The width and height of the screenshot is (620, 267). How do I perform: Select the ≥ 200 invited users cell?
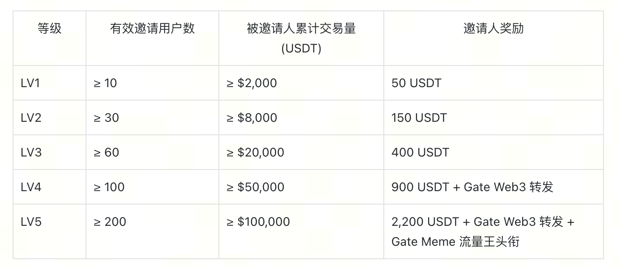[109, 222]
